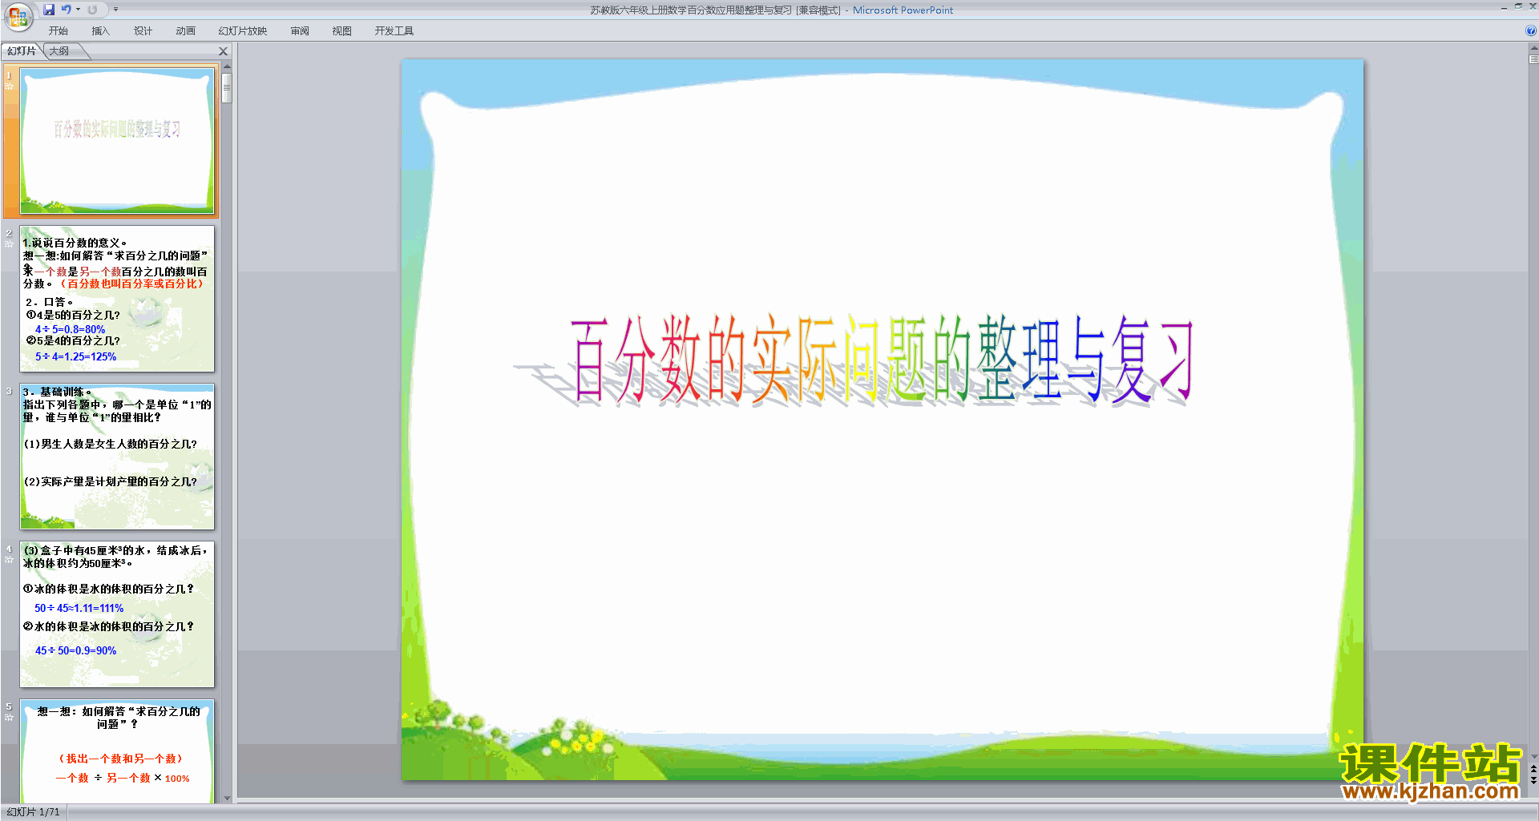Open the 开发工具 ribbon tab
The height and width of the screenshot is (821, 1539).
(394, 31)
